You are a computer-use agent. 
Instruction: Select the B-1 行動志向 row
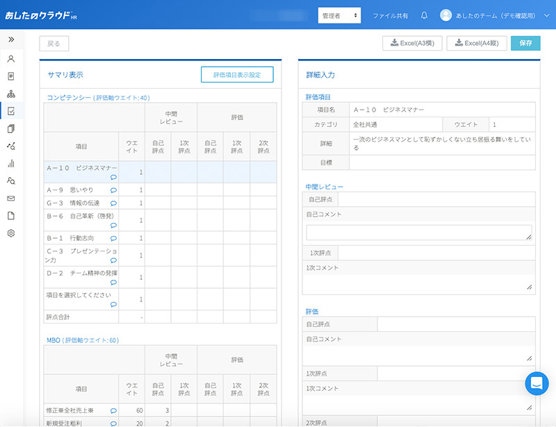point(161,237)
